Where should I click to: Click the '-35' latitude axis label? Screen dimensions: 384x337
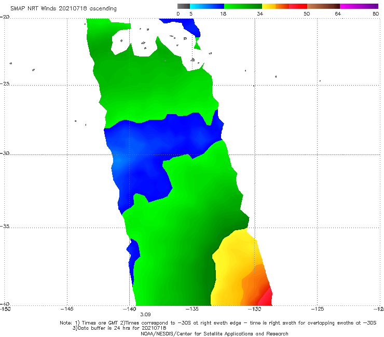(x=5, y=226)
